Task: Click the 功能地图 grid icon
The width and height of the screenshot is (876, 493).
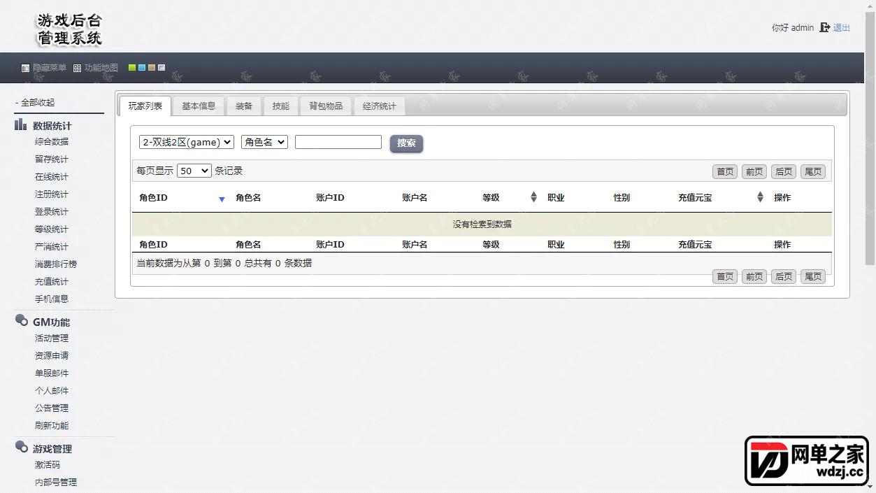Action: tap(77, 69)
